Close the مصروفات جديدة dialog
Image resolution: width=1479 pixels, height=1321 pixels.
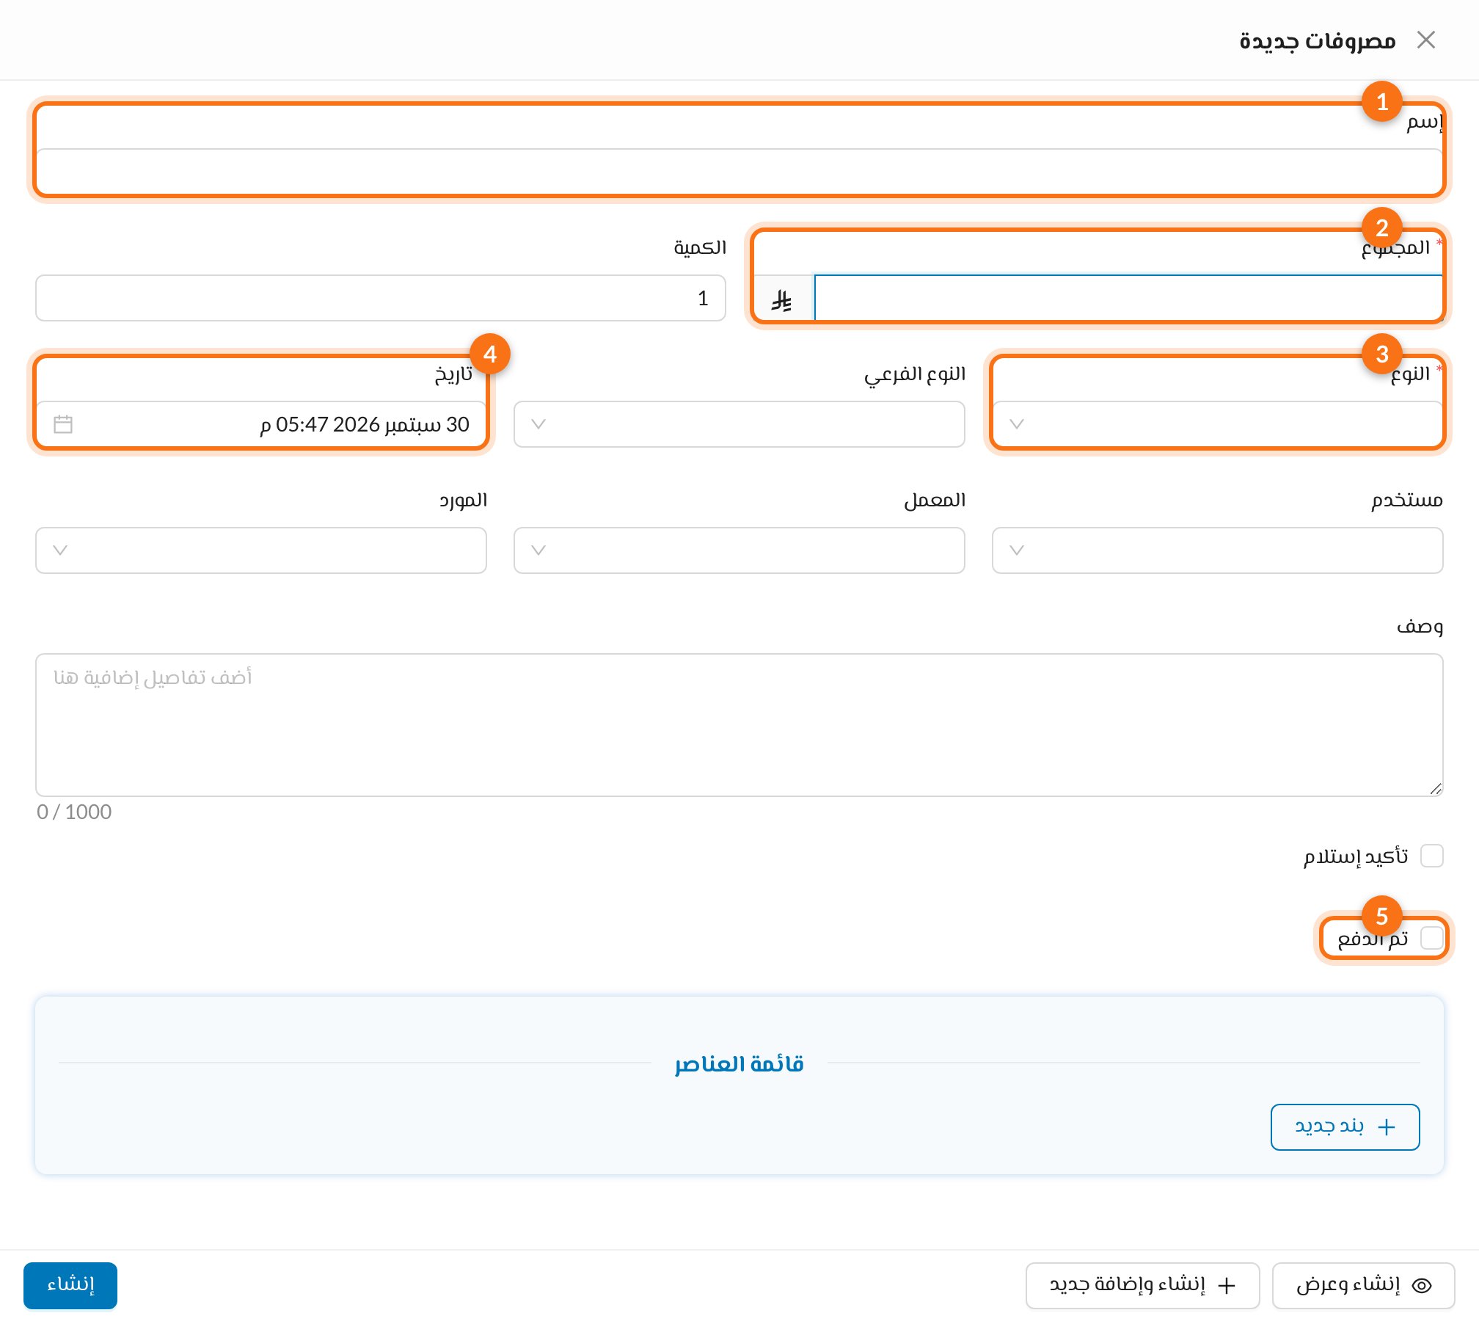point(1426,40)
